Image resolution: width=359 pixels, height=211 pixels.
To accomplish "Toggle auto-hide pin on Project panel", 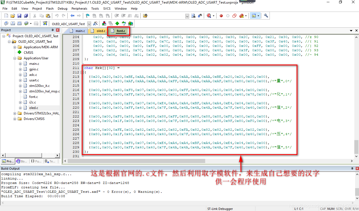I will (x=53, y=30).
